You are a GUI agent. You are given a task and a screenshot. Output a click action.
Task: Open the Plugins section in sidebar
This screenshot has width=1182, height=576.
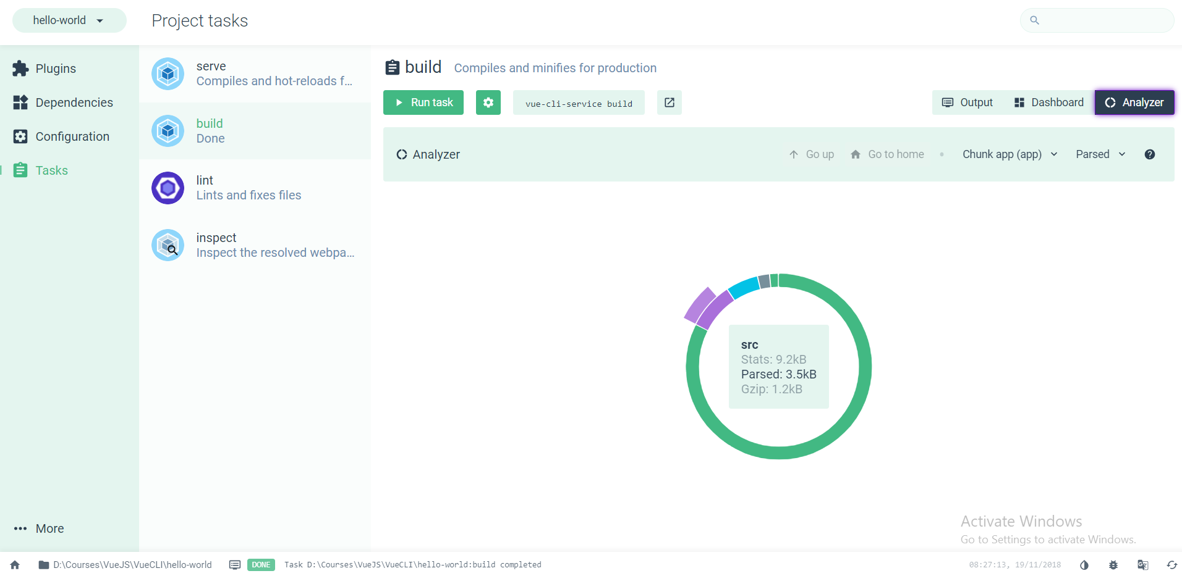click(56, 69)
